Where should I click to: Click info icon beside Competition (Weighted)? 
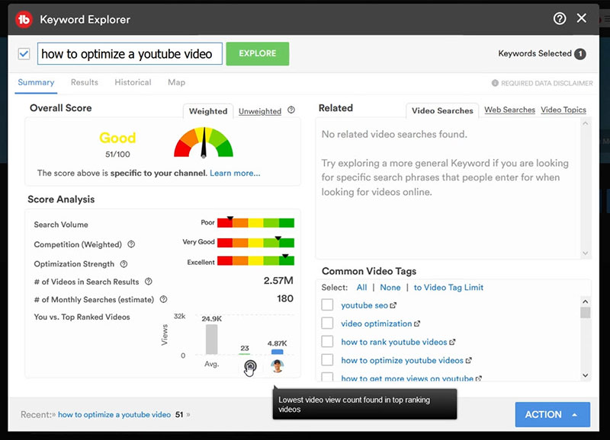click(131, 244)
